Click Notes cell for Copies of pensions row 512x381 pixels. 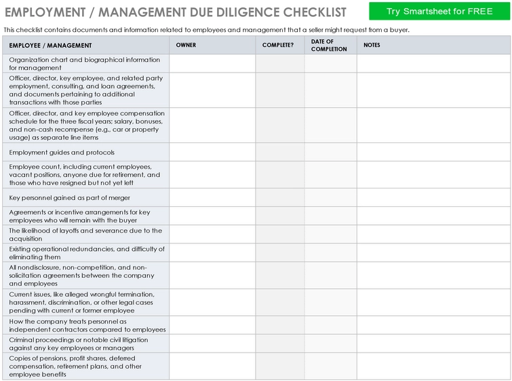(x=433, y=366)
